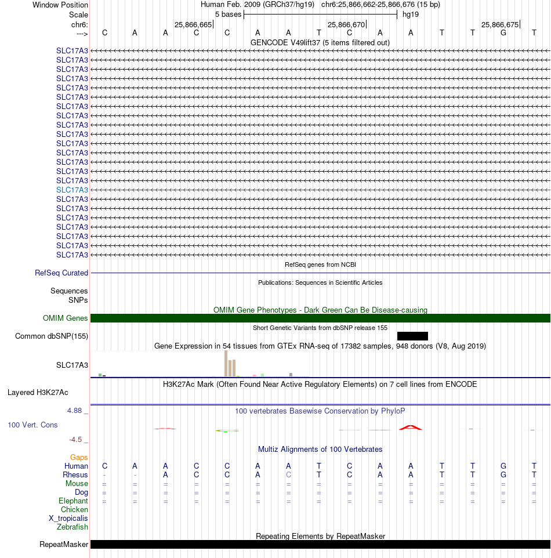Open OMIM Gene Phenotypes track title

click(x=320, y=310)
